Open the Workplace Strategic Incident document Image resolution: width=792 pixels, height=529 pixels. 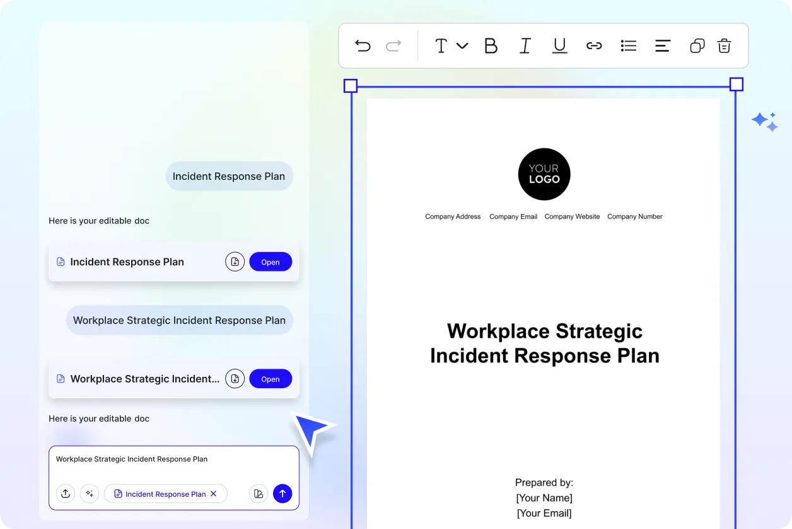pos(271,379)
